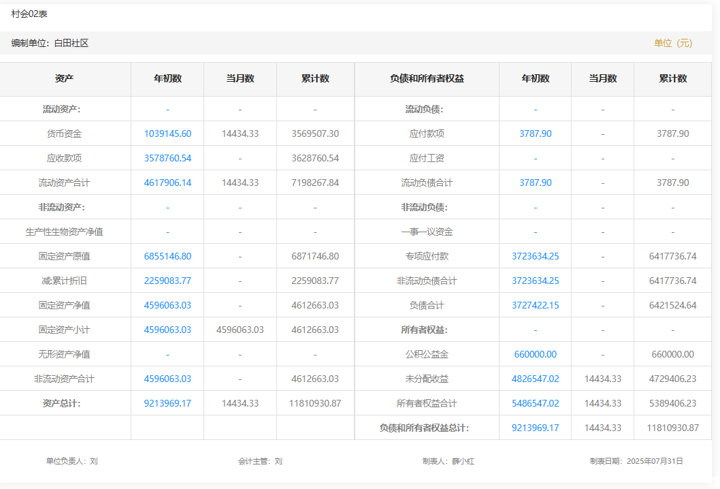Select the 货币资金 累计数 cell 3569507.30

[315, 133]
